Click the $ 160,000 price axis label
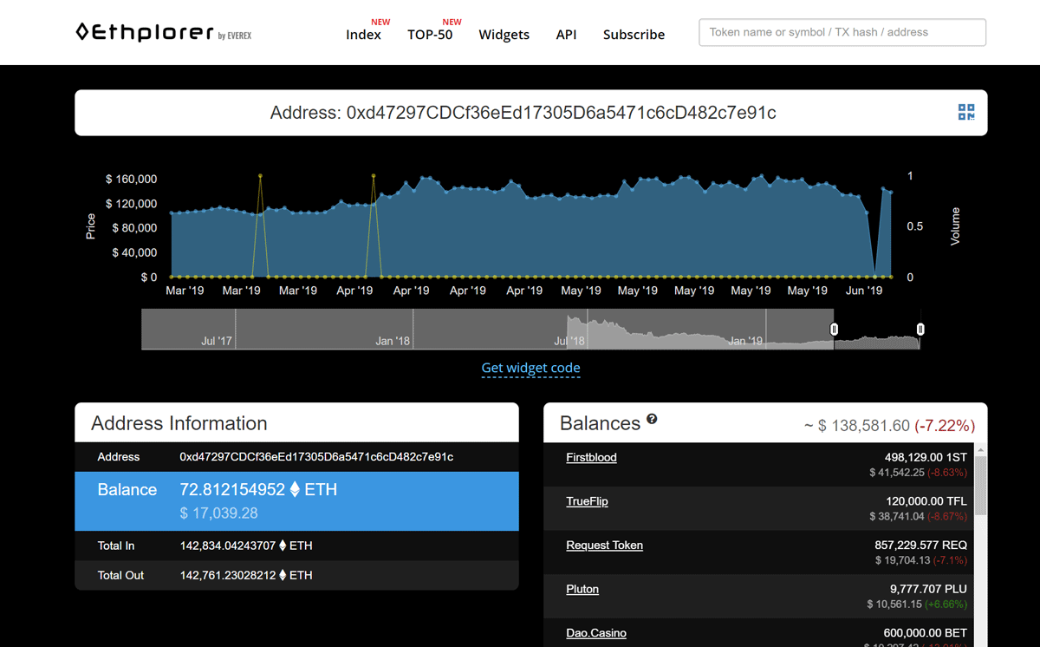Viewport: 1040px width, 647px height. click(x=131, y=179)
